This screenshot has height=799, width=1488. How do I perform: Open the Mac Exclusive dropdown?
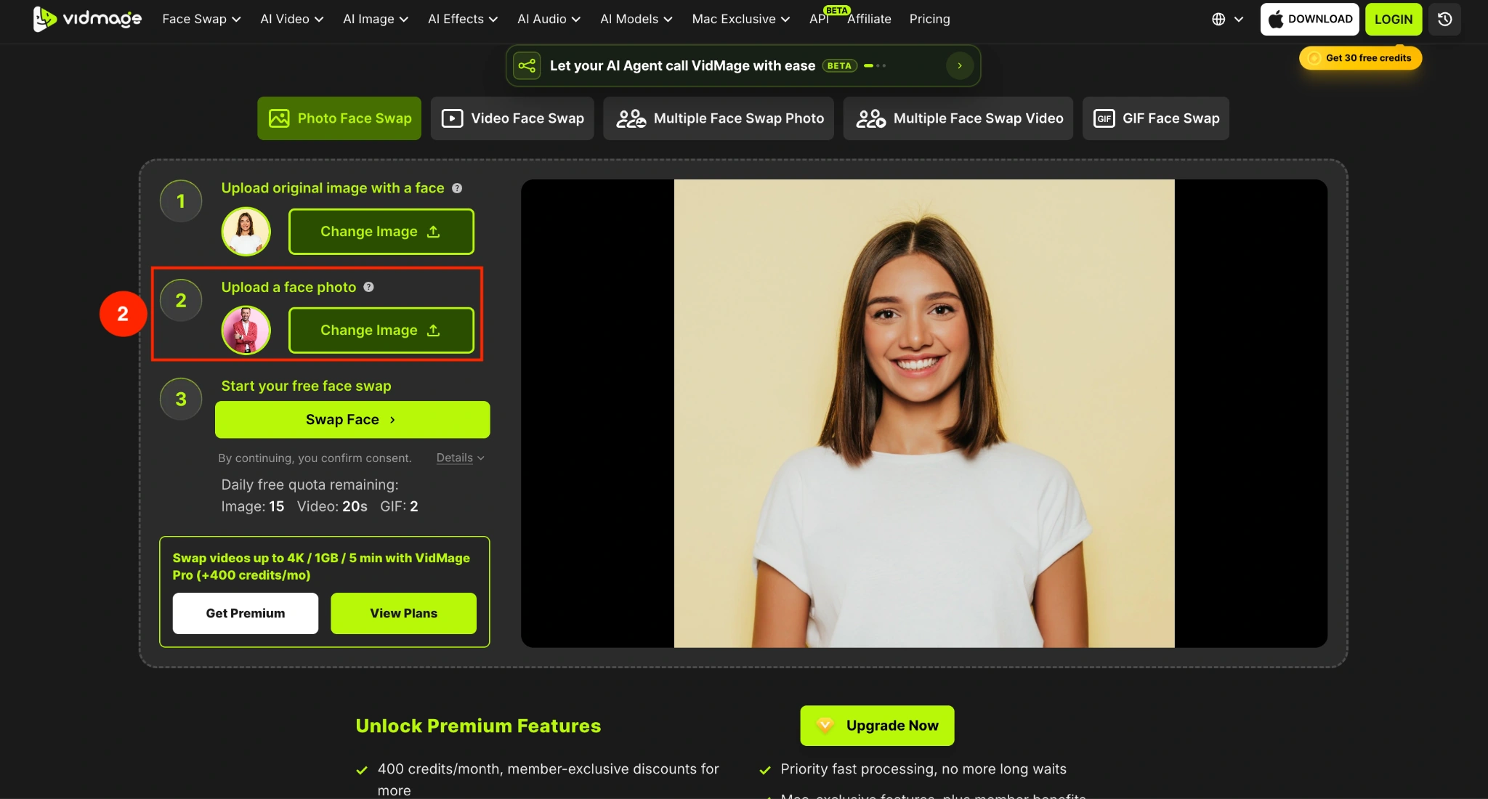(741, 20)
